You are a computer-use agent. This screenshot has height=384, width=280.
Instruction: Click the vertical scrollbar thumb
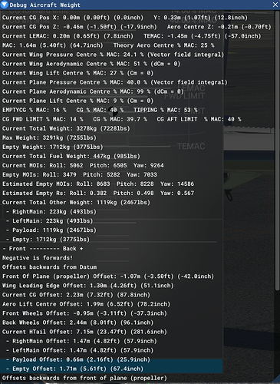point(277,151)
